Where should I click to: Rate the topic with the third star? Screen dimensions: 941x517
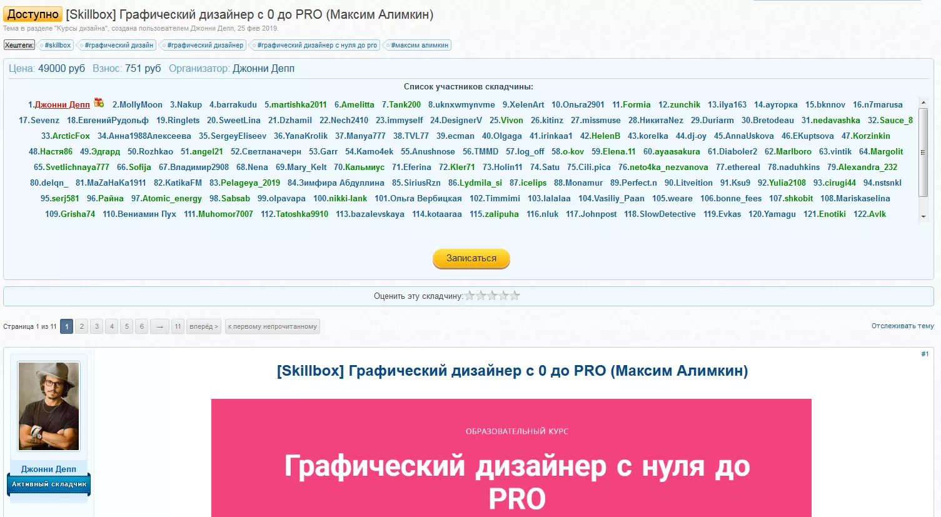click(x=493, y=296)
